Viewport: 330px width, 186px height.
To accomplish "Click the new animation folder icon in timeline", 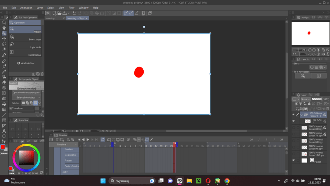I will pyautogui.click(x=109, y=139).
